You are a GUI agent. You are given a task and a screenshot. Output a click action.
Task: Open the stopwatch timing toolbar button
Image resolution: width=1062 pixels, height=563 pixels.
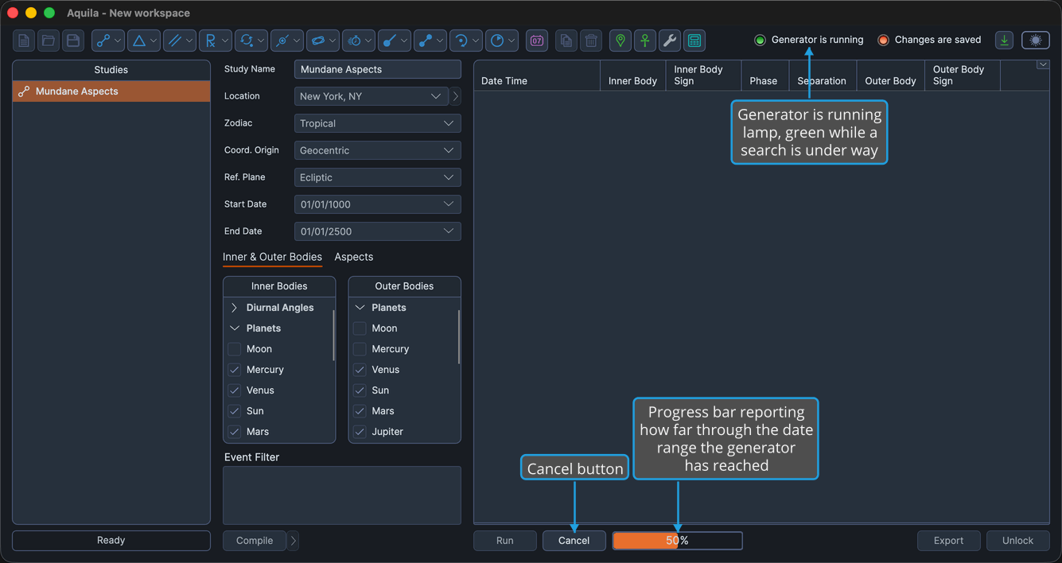(x=359, y=41)
